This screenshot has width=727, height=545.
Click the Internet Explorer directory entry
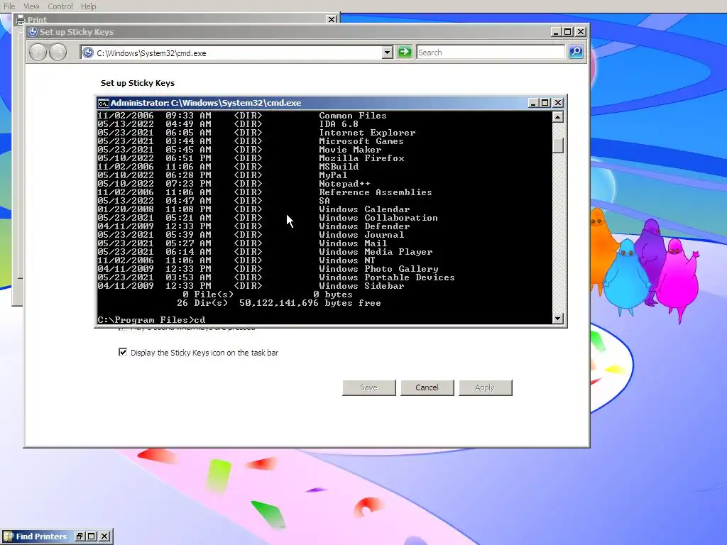coord(367,133)
